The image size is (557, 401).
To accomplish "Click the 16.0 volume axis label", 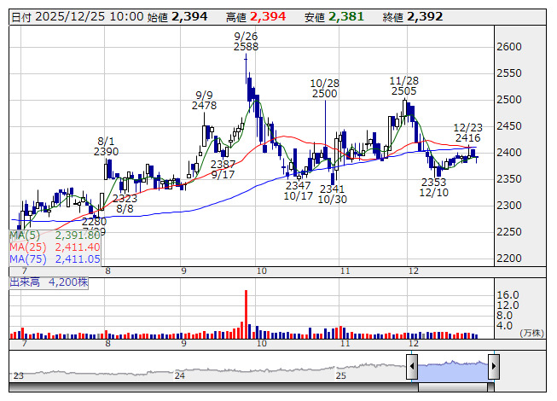I will click(508, 295).
